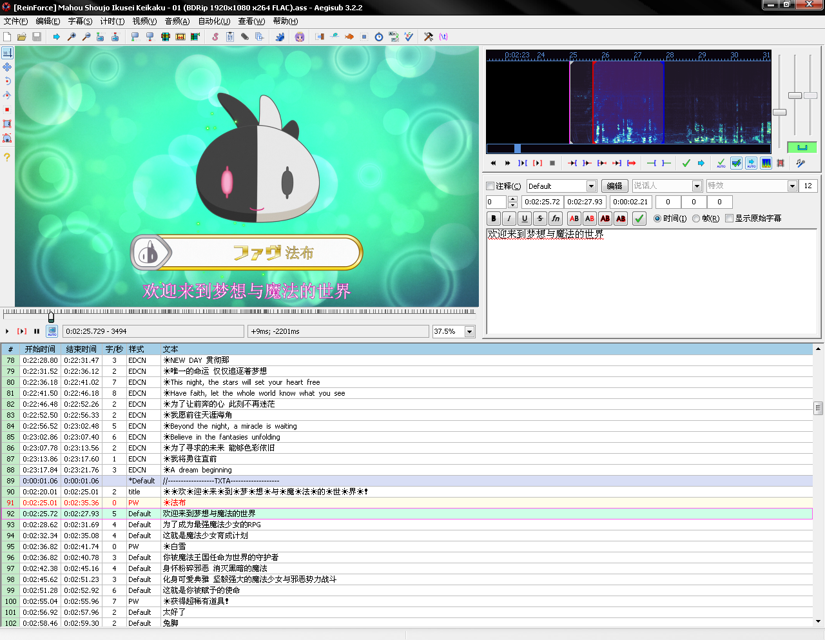Open the 音频 (Audio) menu
Viewport: 825px width, 640px height.
(x=177, y=21)
